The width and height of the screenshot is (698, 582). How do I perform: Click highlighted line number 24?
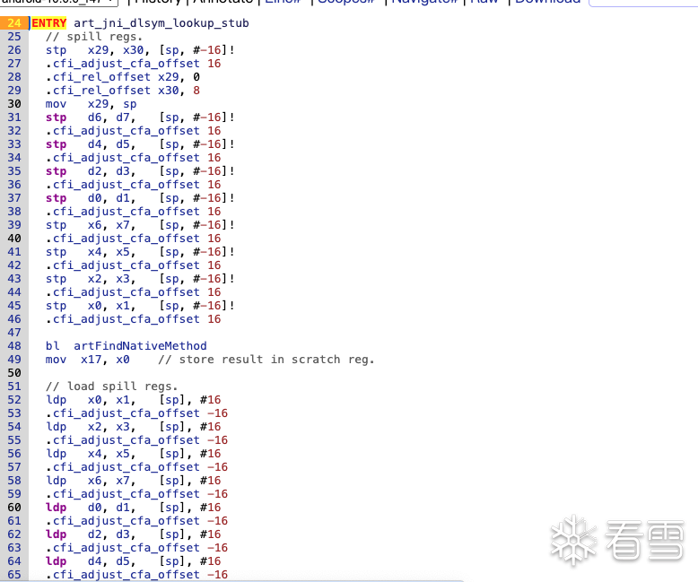pos(14,23)
